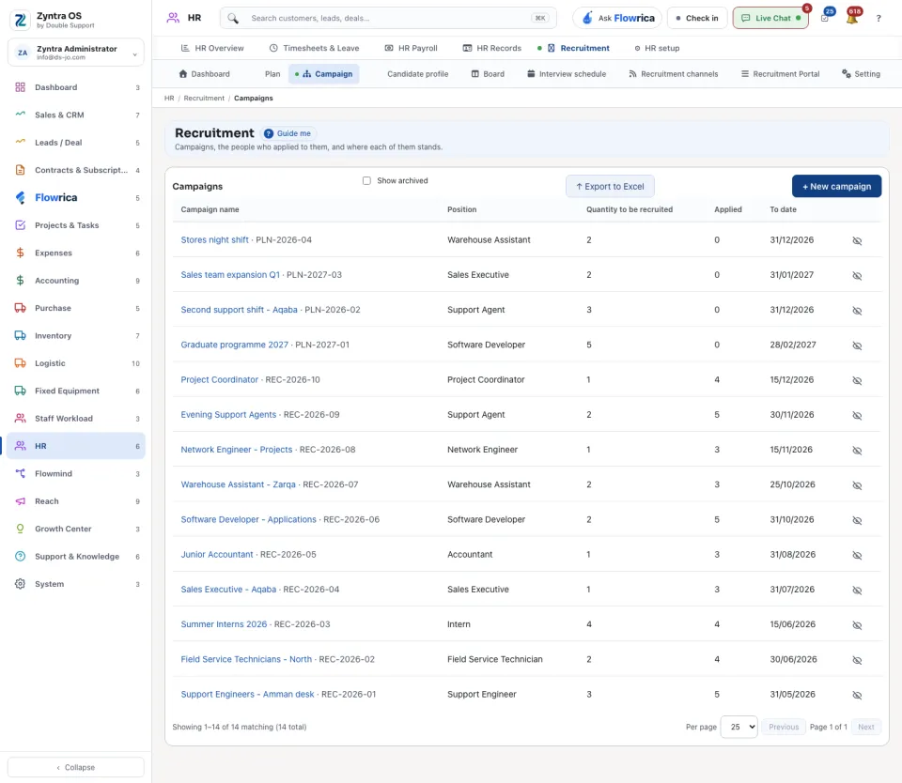Open the Per page dropdown
Image resolution: width=902 pixels, height=783 pixels.
[x=739, y=728]
